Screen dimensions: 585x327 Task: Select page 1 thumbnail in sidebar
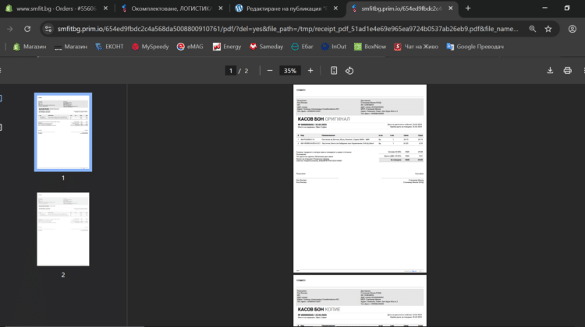point(63,132)
